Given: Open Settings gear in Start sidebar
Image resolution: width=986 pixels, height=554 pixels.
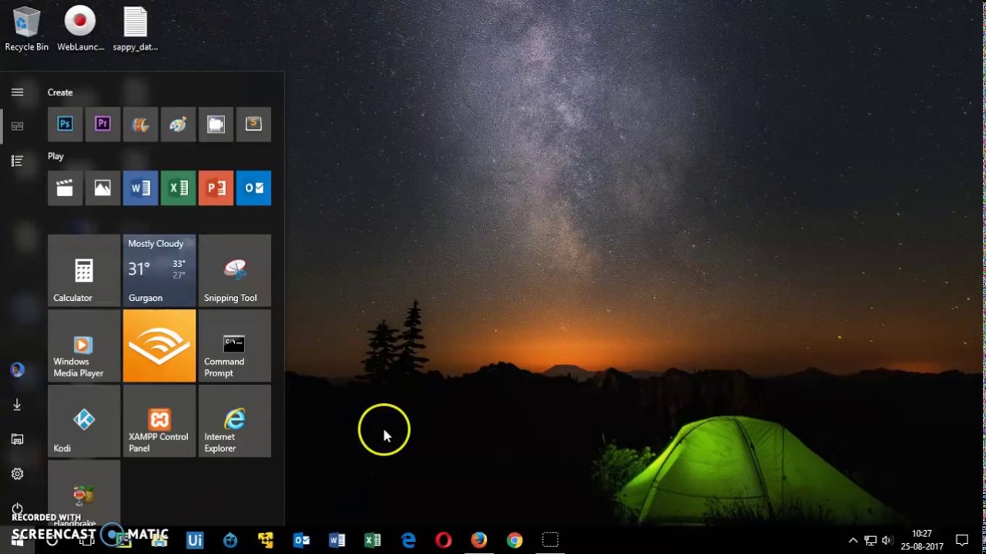Looking at the screenshot, I should pyautogui.click(x=17, y=474).
